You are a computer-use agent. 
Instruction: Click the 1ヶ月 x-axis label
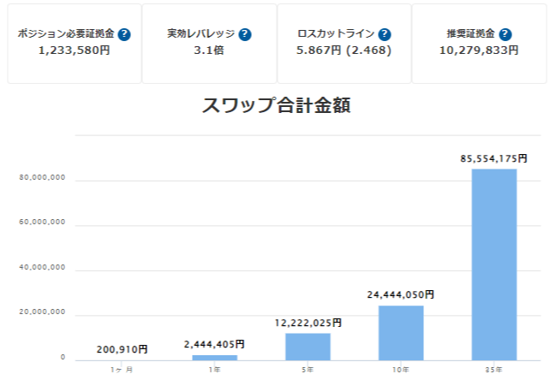click(x=121, y=369)
